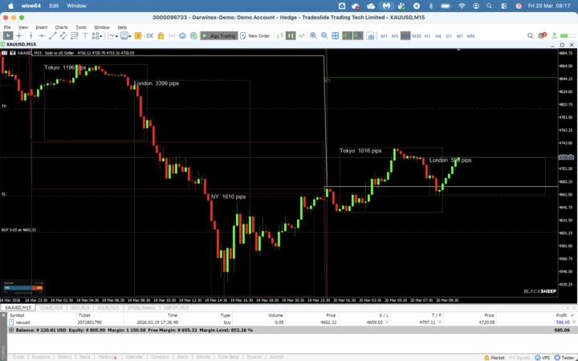This screenshot has height=361, width=578.
Task: Open the shapes objects dropdown
Action: (96, 36)
